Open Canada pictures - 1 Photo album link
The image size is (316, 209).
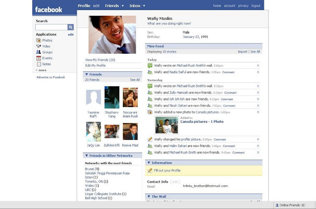(202, 122)
